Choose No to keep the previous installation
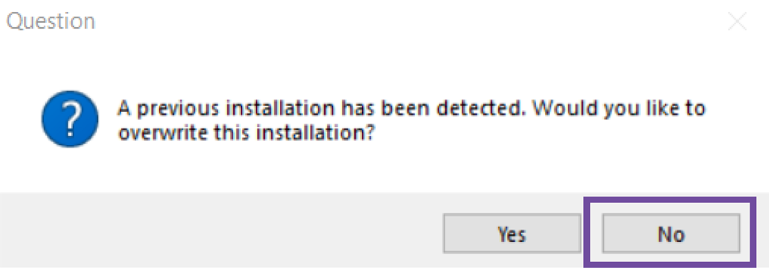769x268 pixels. pyautogui.click(x=671, y=234)
